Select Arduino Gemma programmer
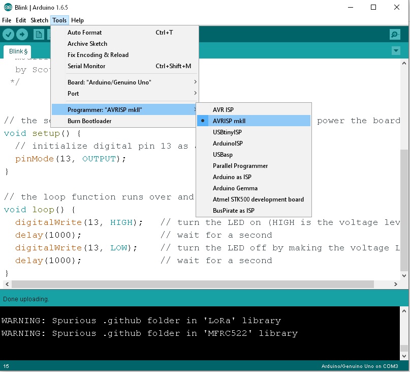410x372 pixels. tap(254, 188)
